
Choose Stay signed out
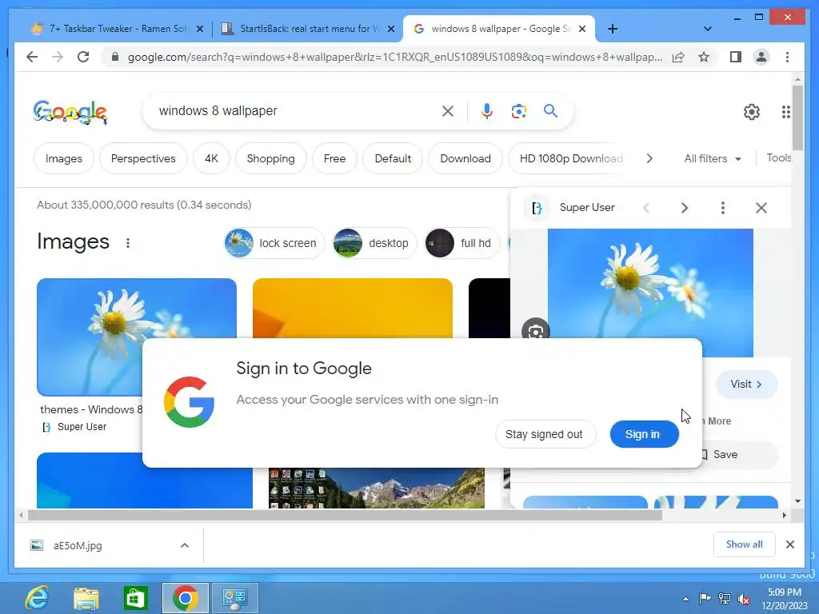[x=544, y=434]
